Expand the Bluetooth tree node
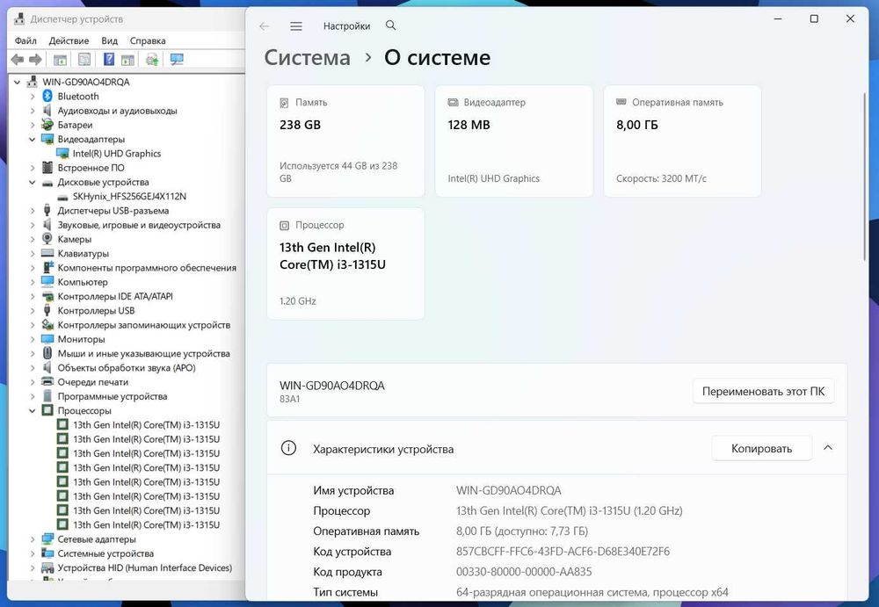Viewport: 879px width, 607px height. point(33,97)
